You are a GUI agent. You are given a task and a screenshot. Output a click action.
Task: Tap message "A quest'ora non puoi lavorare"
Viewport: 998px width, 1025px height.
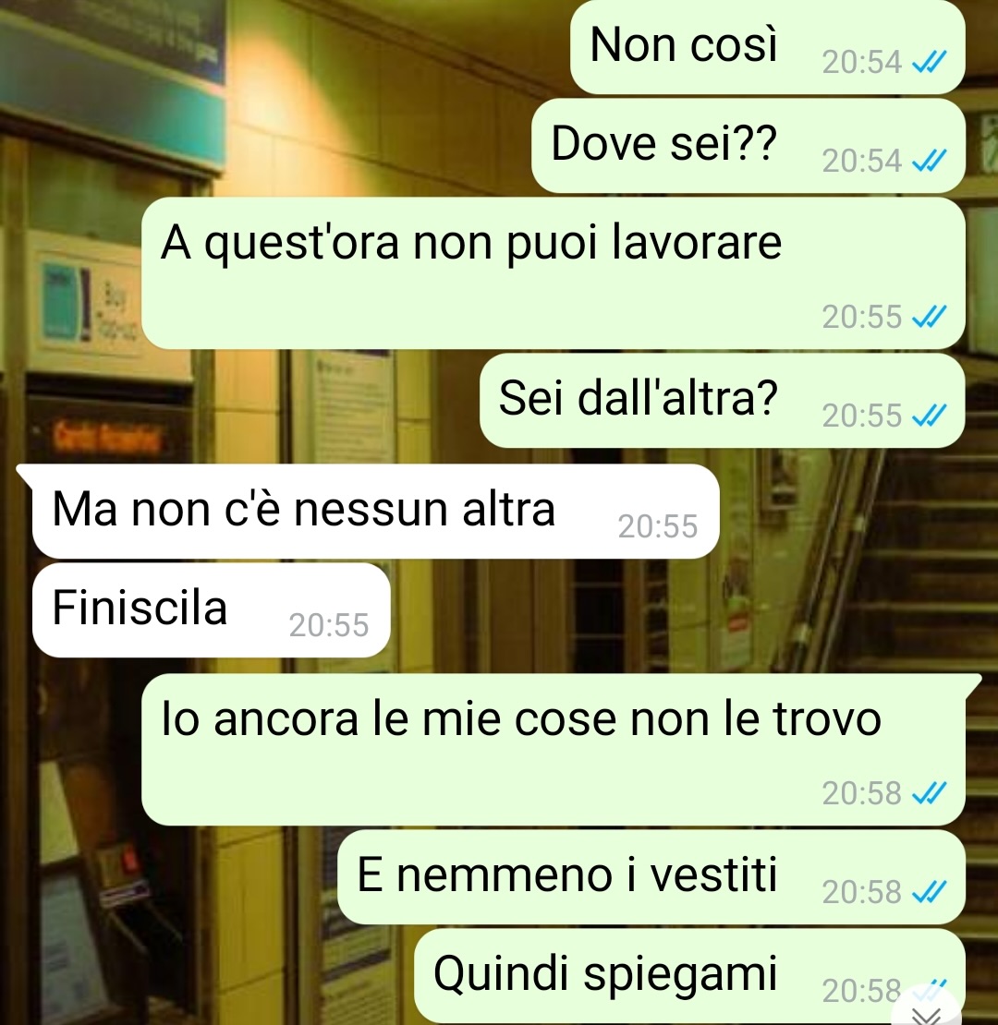coord(554,273)
